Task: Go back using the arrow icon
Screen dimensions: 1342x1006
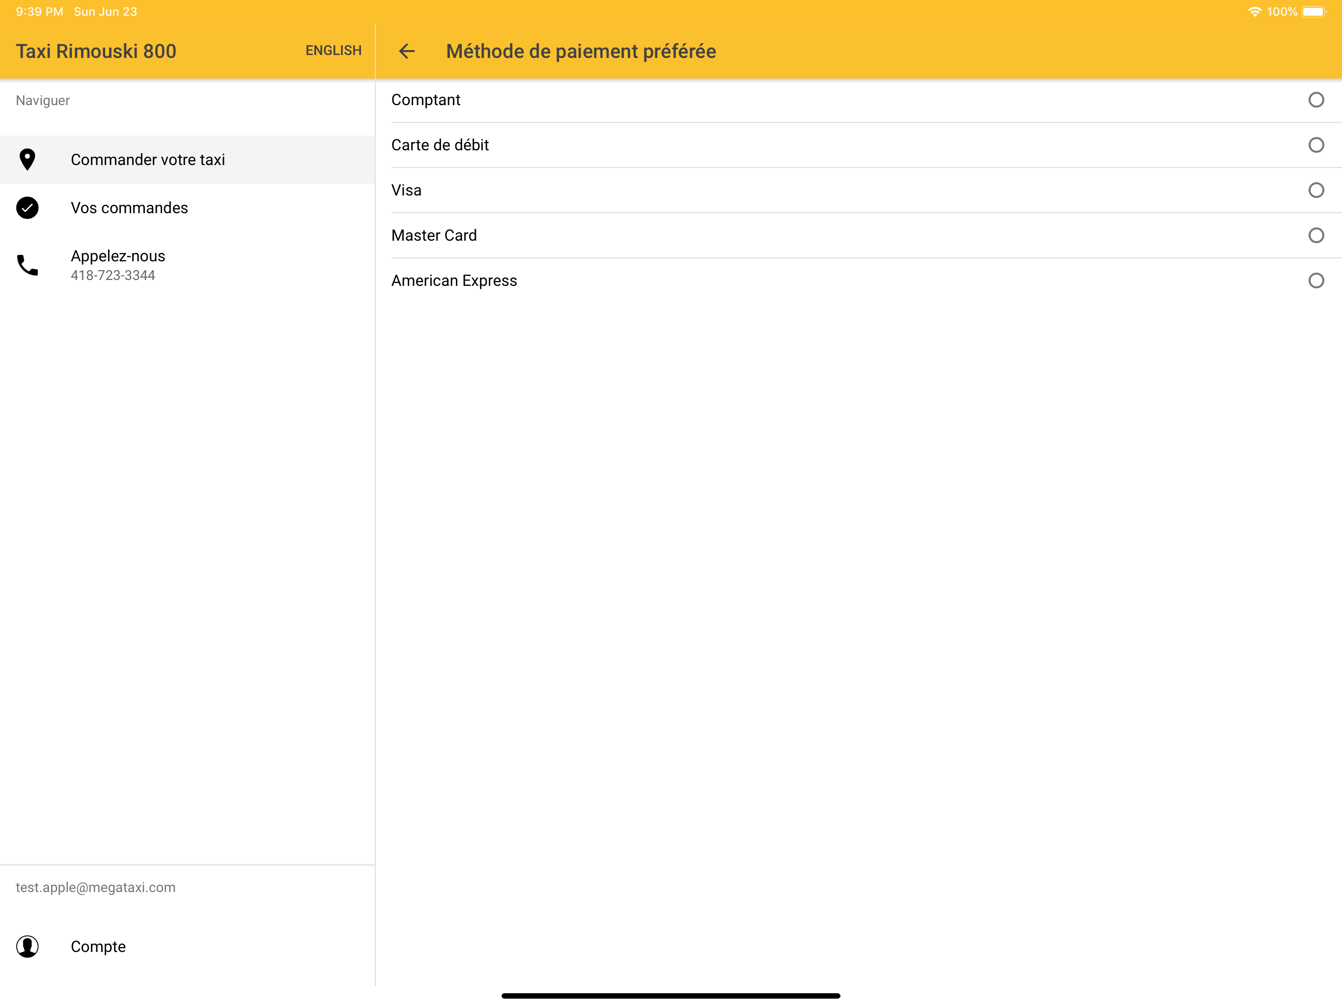Action: [407, 51]
